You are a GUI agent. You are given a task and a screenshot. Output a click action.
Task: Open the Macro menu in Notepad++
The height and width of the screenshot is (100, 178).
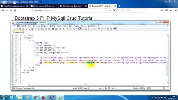[65, 26]
